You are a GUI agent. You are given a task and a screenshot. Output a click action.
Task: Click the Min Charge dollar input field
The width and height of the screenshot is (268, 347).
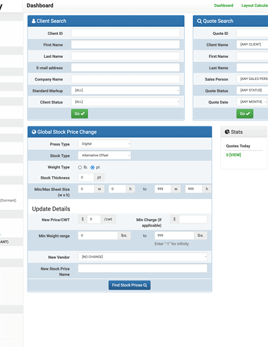pyautogui.click(x=193, y=219)
